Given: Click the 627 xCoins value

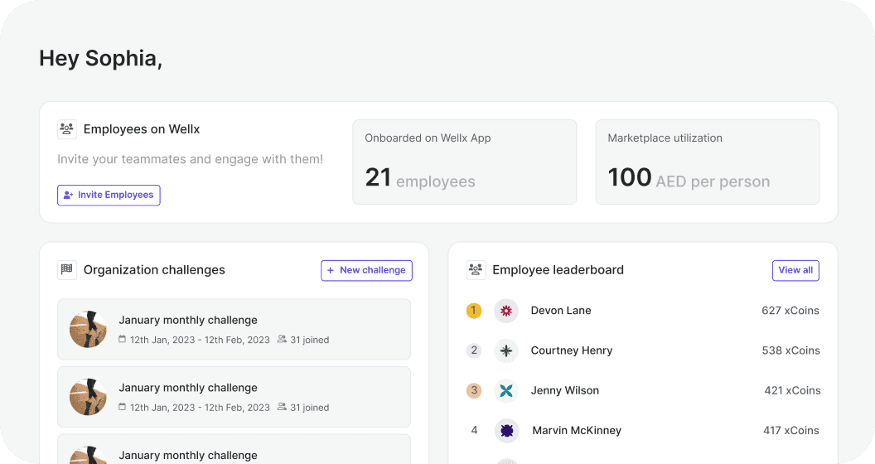Looking at the screenshot, I should 790,311.
